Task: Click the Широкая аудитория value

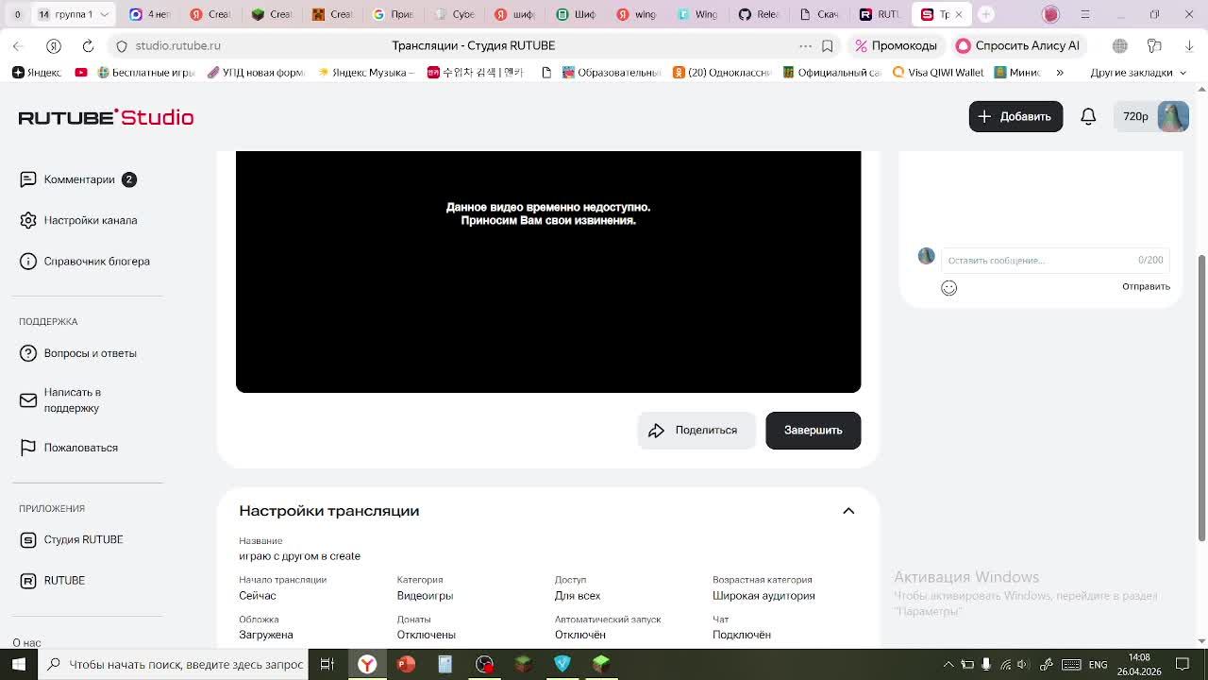Action: pos(763,596)
